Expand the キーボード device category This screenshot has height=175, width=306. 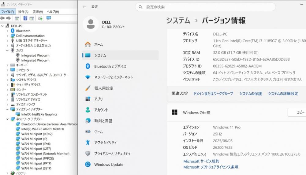click(x=7, y=65)
